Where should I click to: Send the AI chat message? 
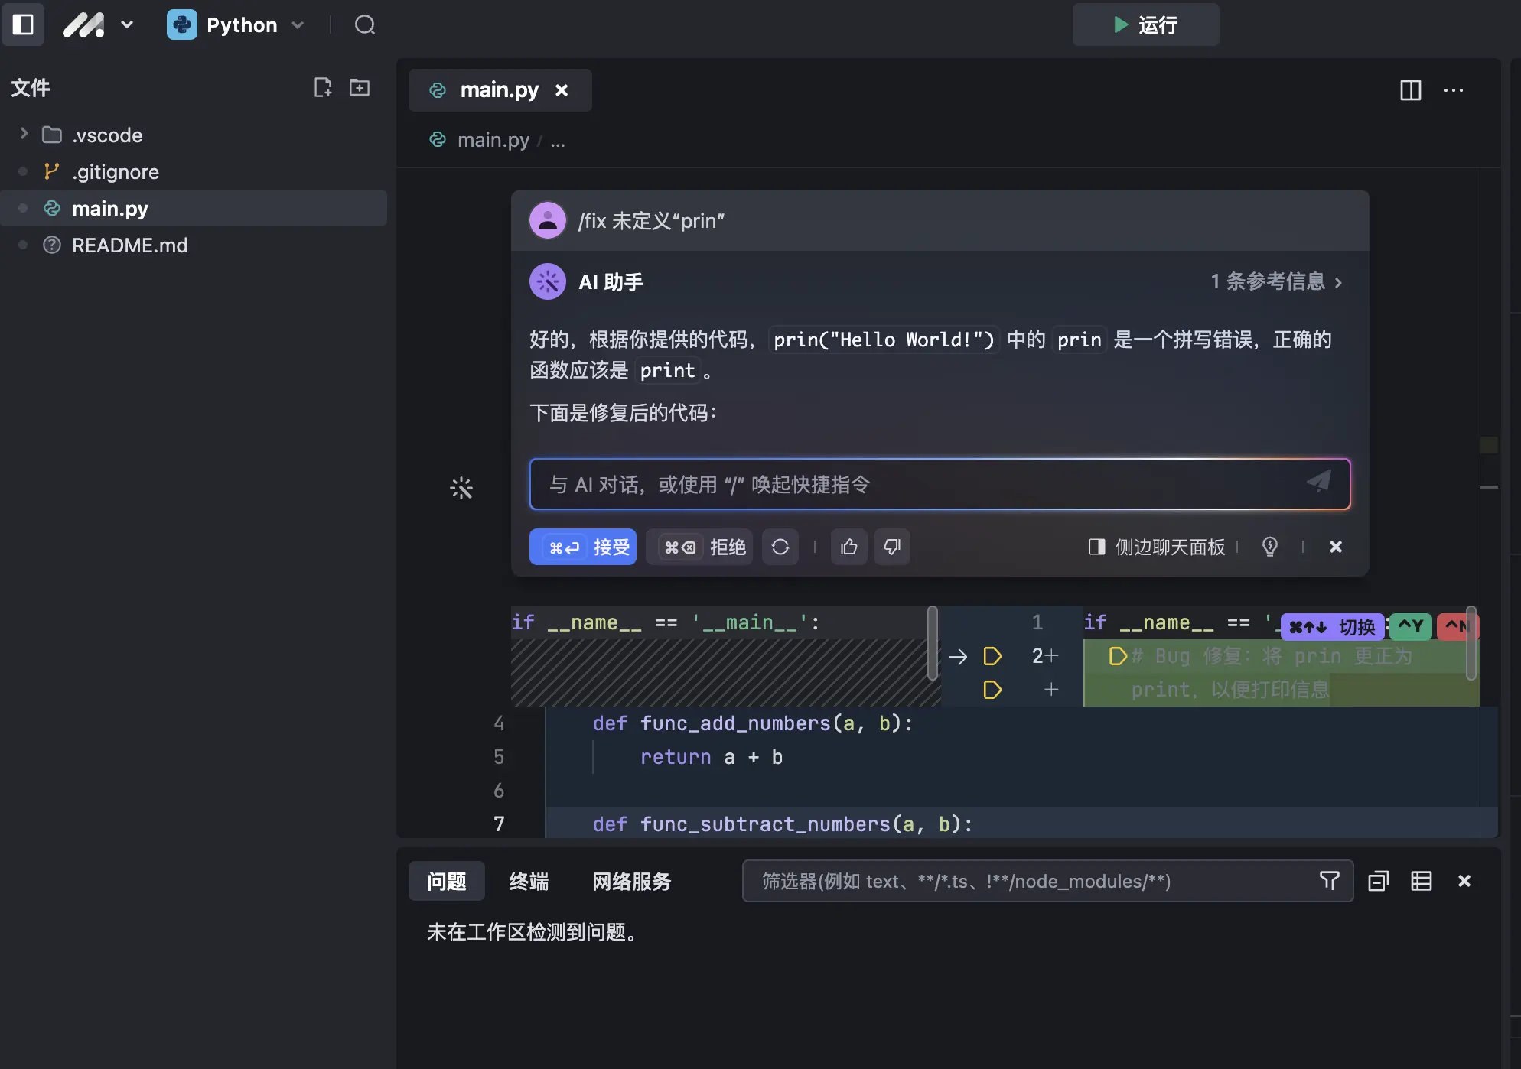pos(1319,482)
